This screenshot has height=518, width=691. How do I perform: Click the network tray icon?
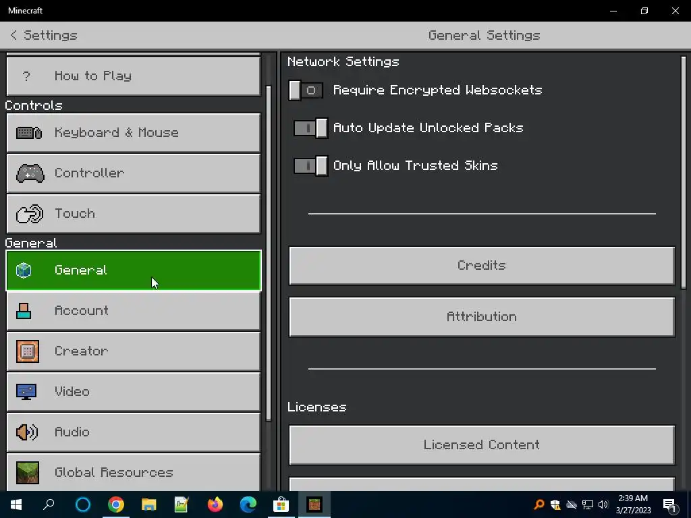point(588,505)
